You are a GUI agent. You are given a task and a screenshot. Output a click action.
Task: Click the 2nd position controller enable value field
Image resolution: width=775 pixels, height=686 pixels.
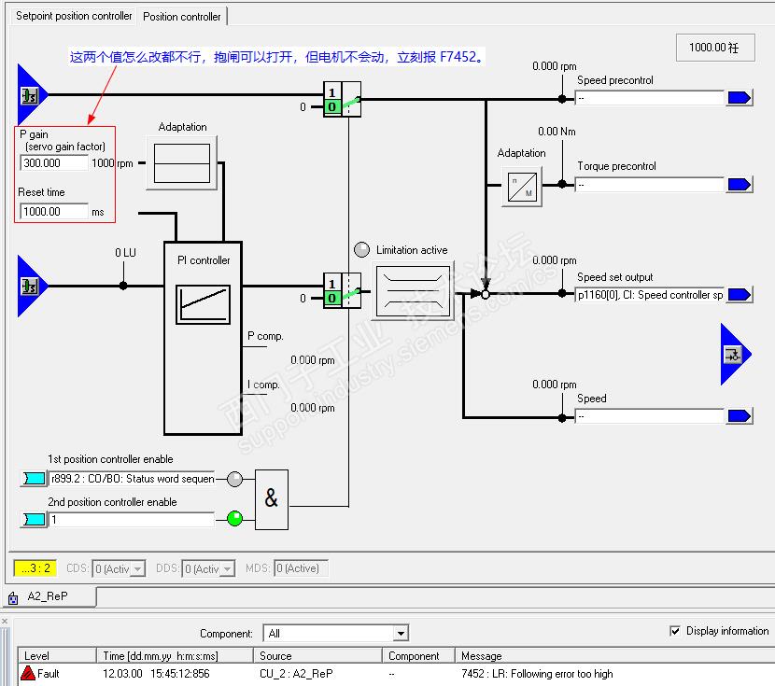click(132, 520)
